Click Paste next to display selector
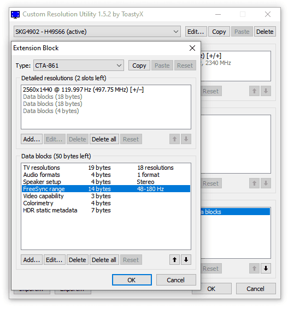Screen dimensions: 288x309 (242, 32)
